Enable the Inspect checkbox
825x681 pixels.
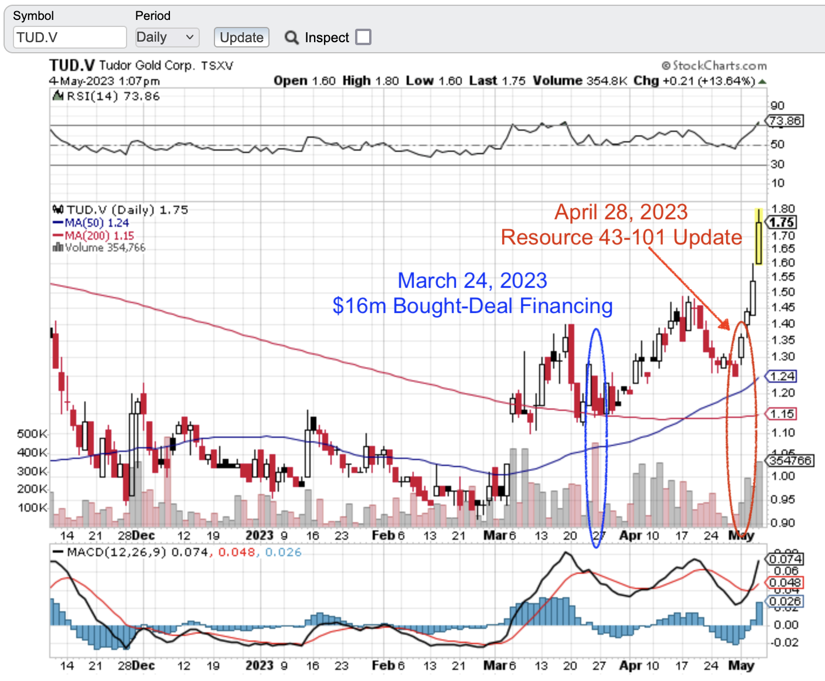coord(363,38)
